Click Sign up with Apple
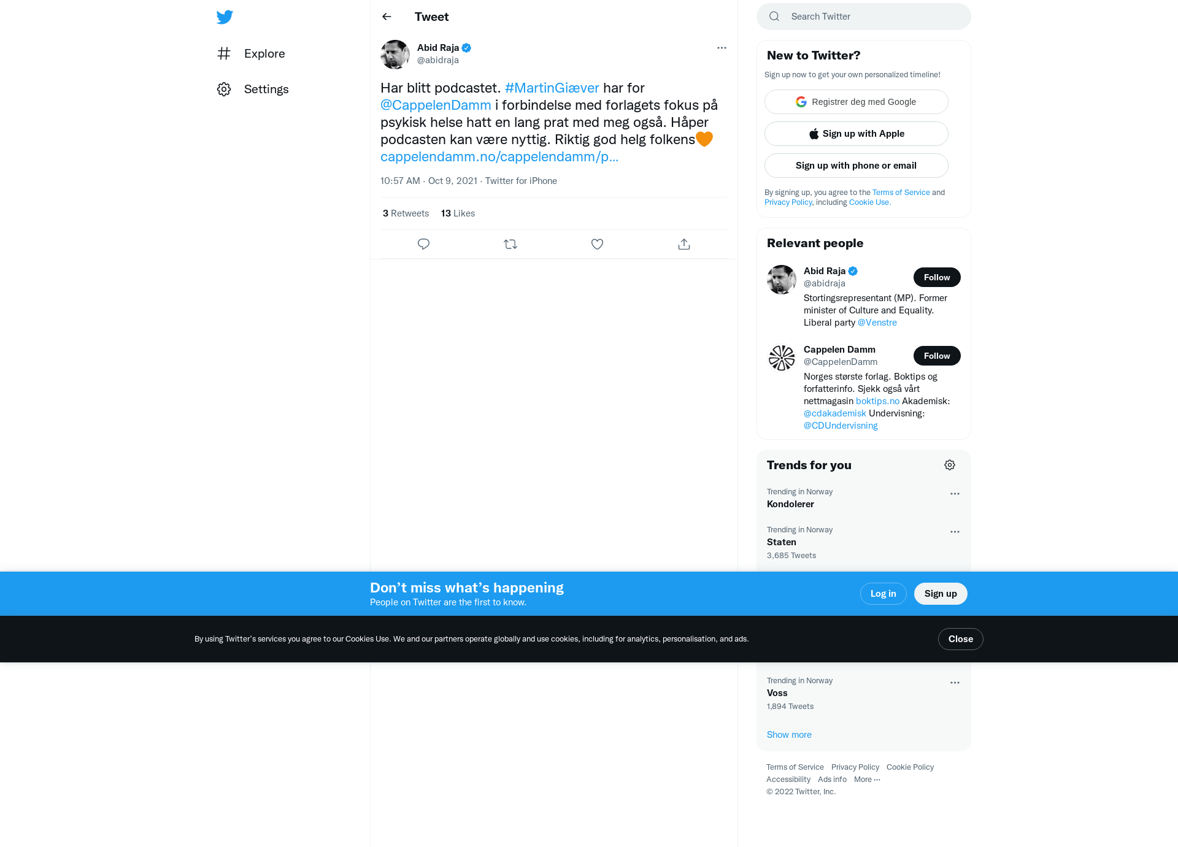Viewport: 1178px width, 847px height. pos(856,134)
